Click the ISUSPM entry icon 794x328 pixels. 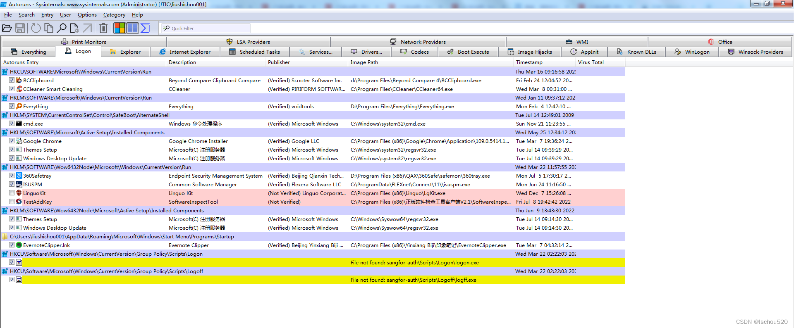[19, 184]
